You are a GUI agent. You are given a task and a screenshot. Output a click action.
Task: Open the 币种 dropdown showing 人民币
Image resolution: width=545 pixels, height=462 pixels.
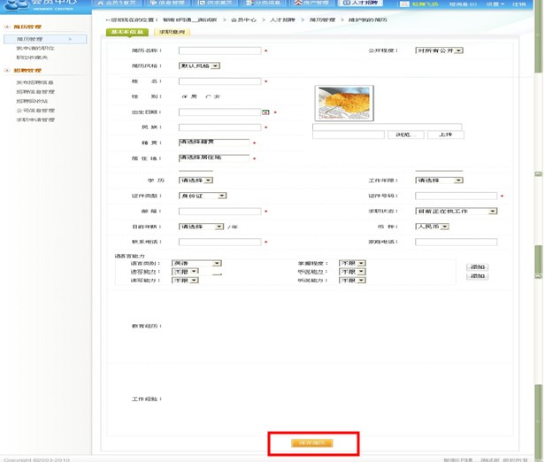433,227
